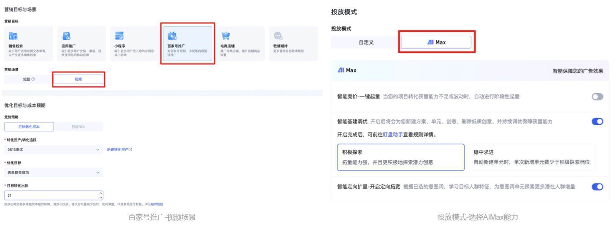Switch to the 视频 scene tab
Image resolution: width=615 pixels, height=225 pixels.
pos(79,79)
